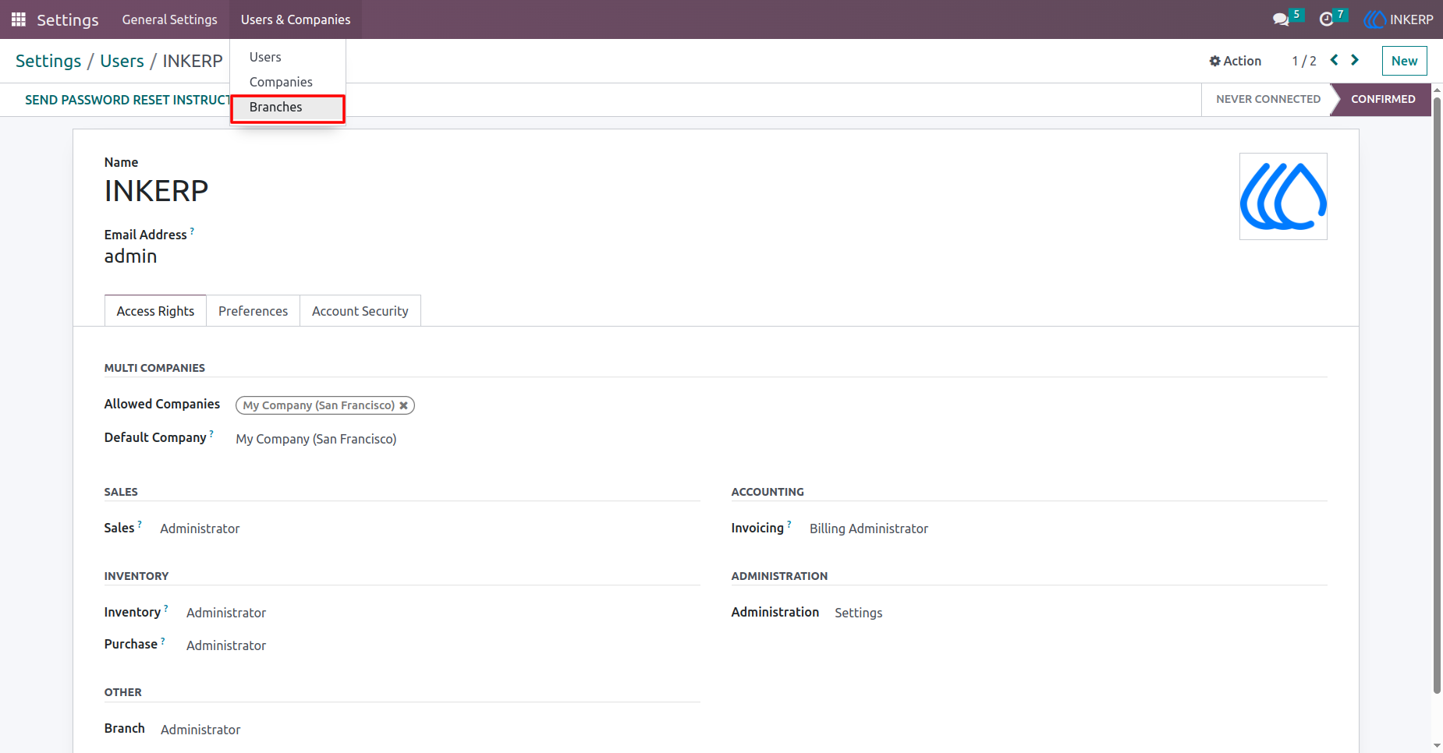Screen dimensions: 1443x753
Task: Open the conversations chat bubble icon
Action: pyautogui.click(x=1281, y=19)
